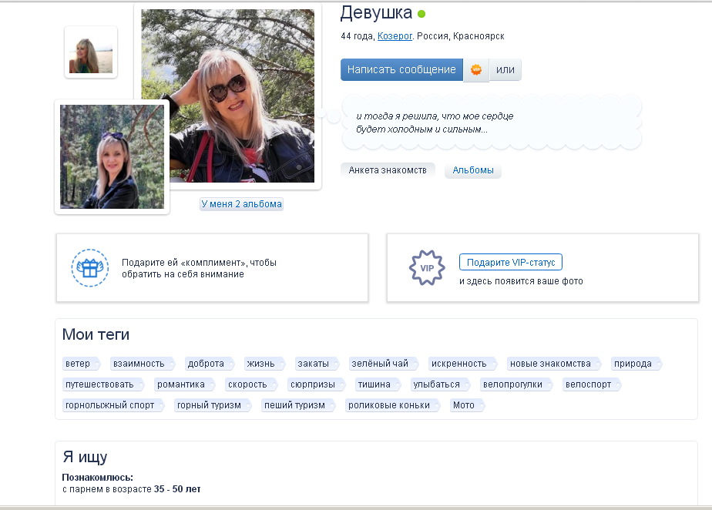Click the новые знакомства tag

[x=553, y=364]
